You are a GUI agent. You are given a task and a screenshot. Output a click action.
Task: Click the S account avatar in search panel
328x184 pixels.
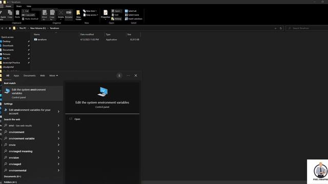(119, 76)
